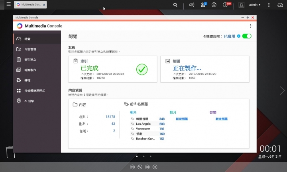Minimize the Multimedia Console window
Viewport: 287px width, 172px height.
(x=242, y=17)
